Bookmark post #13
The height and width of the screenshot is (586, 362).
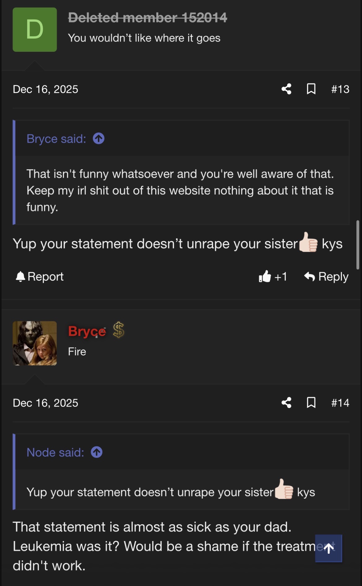311,89
